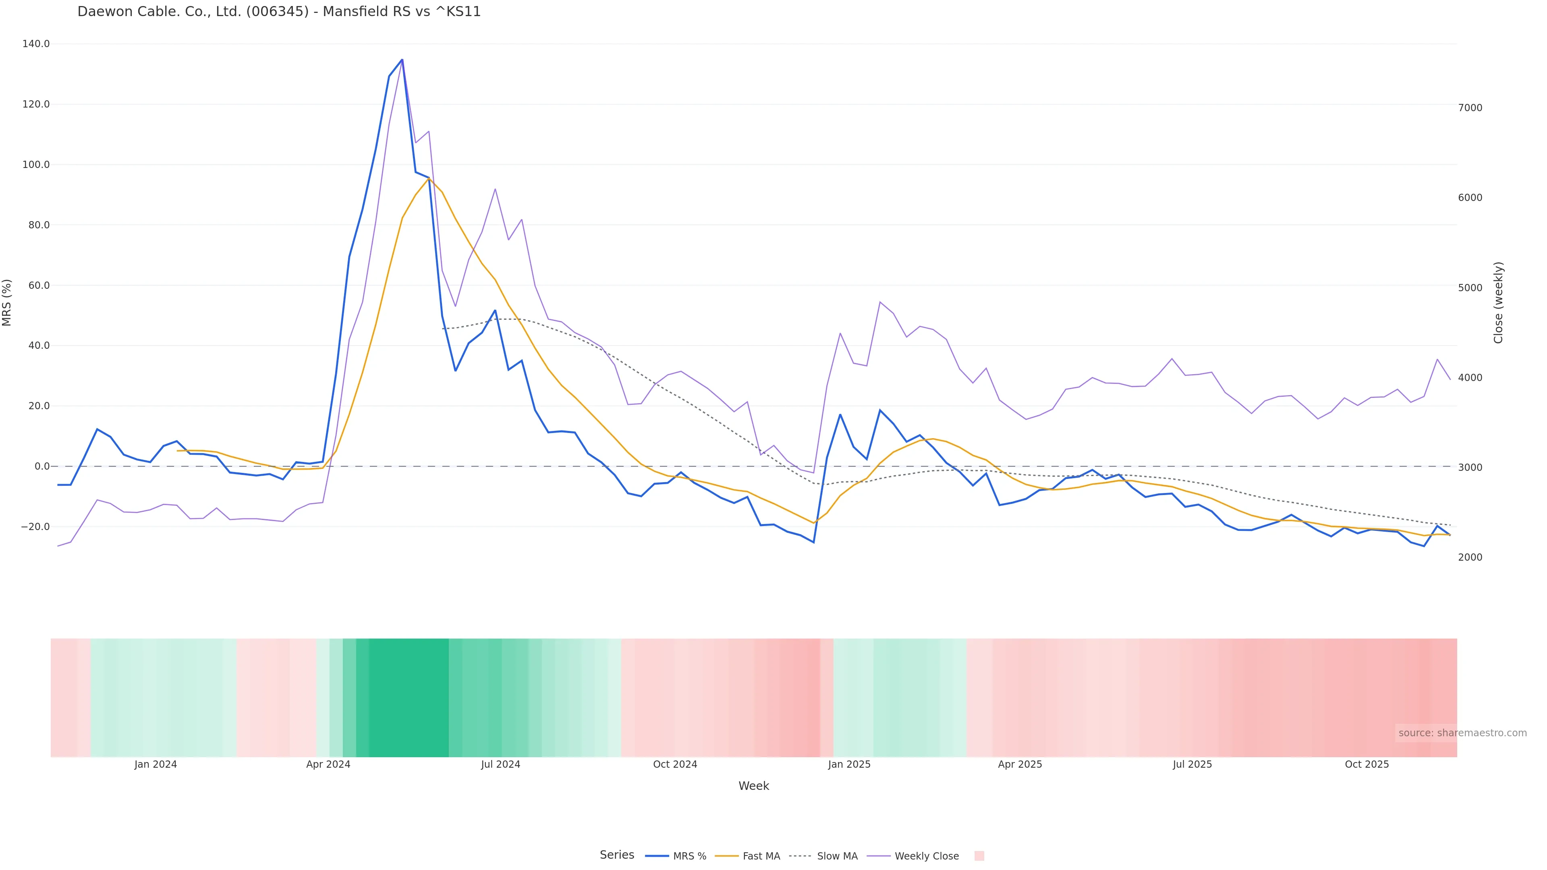Click the MRS (%) y-axis title

(x=7, y=302)
